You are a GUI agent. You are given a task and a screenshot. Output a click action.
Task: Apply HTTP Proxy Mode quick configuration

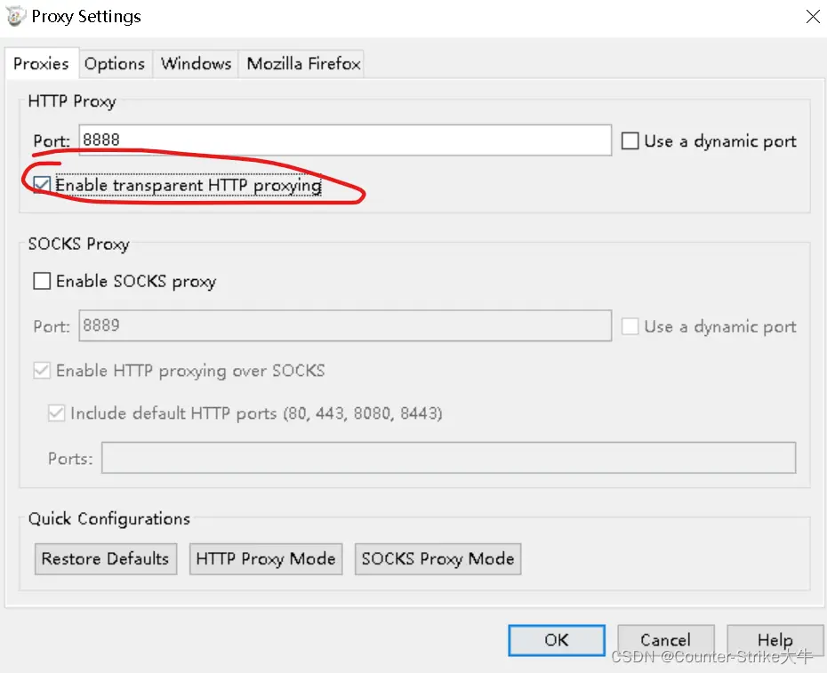pos(265,559)
